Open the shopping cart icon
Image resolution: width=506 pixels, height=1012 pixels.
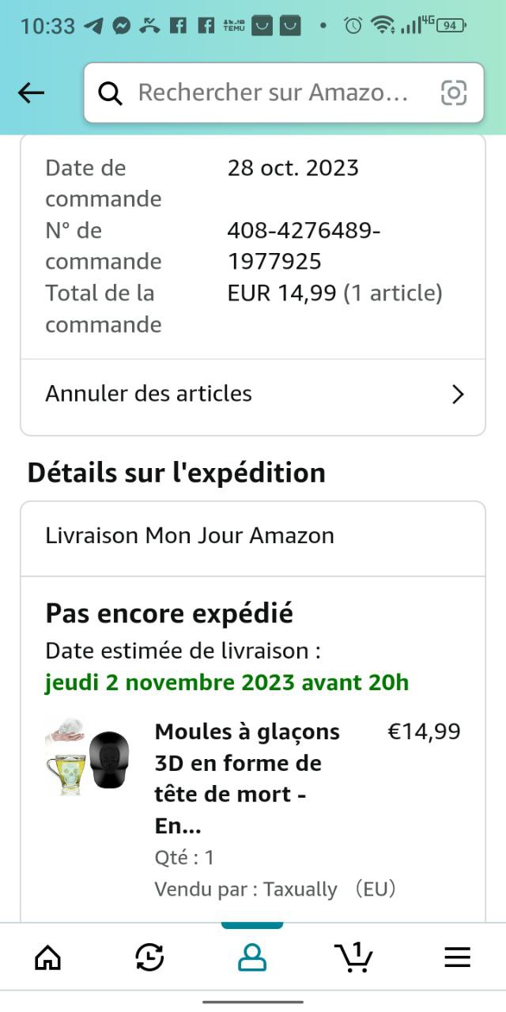[353, 957]
